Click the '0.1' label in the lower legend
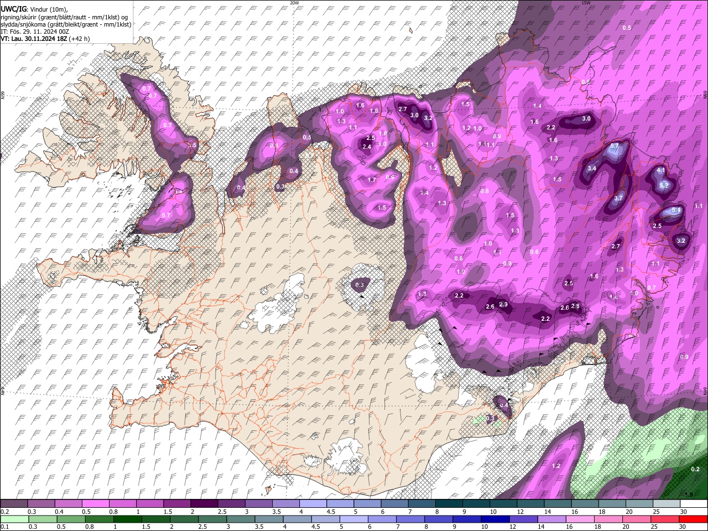Screen dimensions: 708x531 tap(4, 527)
